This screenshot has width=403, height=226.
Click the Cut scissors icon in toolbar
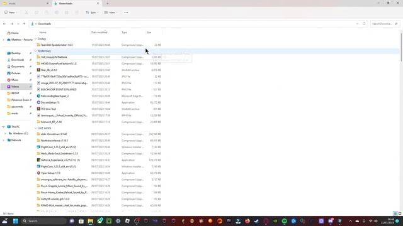point(26,13)
